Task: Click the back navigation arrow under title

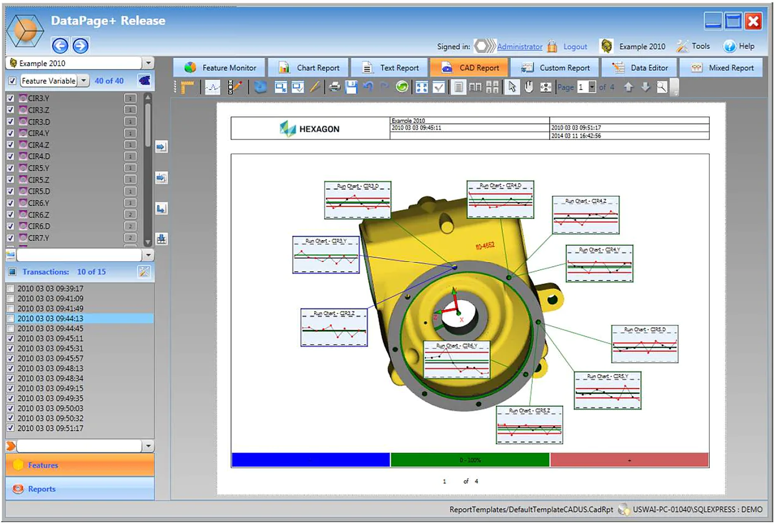Action: (x=60, y=45)
